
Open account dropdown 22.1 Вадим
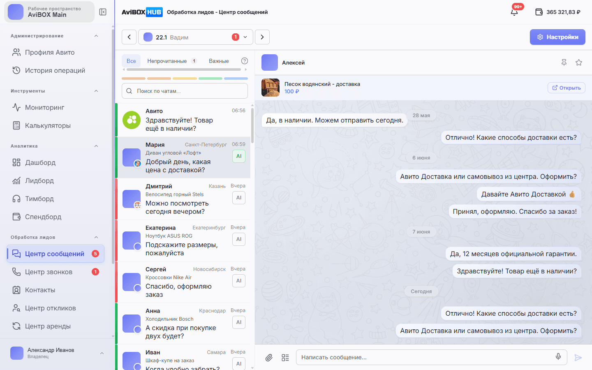point(196,37)
